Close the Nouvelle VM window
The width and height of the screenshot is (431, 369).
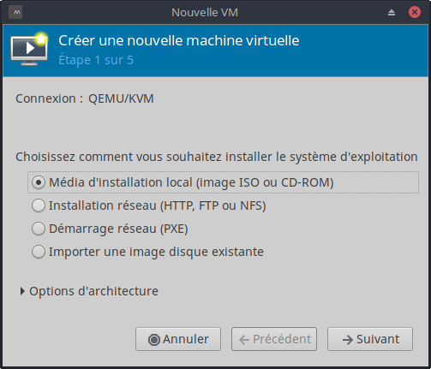pyautogui.click(x=415, y=12)
